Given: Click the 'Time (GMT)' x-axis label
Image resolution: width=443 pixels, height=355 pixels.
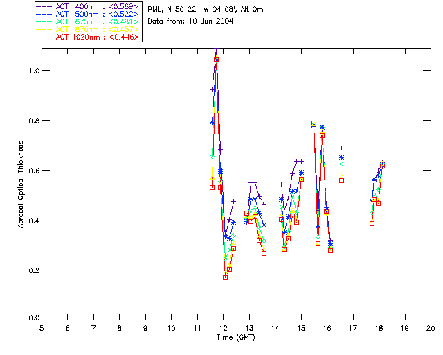Looking at the screenshot, I should point(236,338).
